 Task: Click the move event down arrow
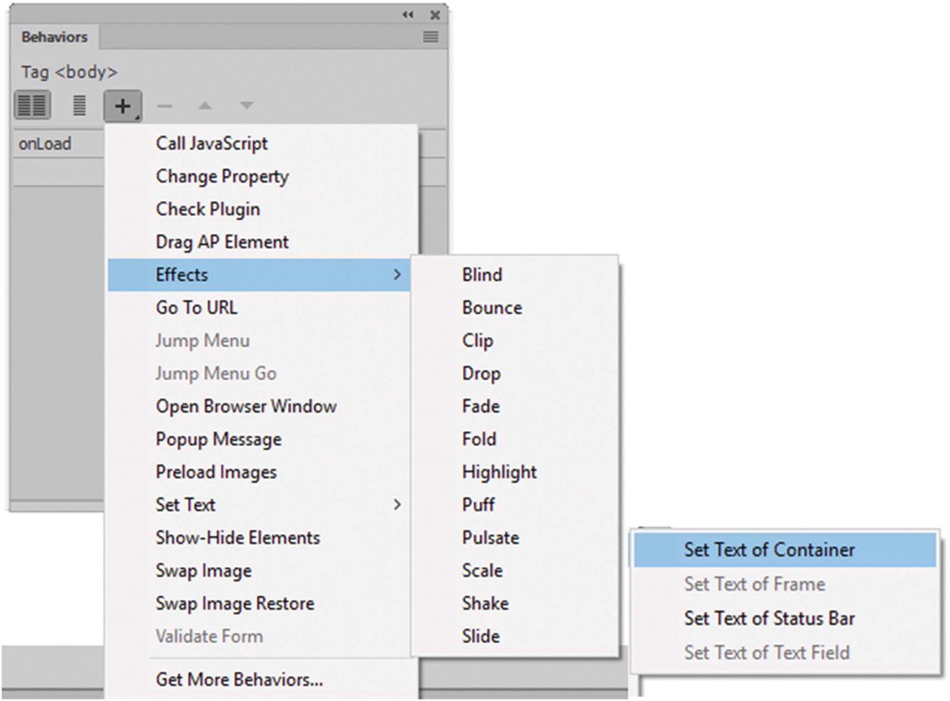[246, 105]
